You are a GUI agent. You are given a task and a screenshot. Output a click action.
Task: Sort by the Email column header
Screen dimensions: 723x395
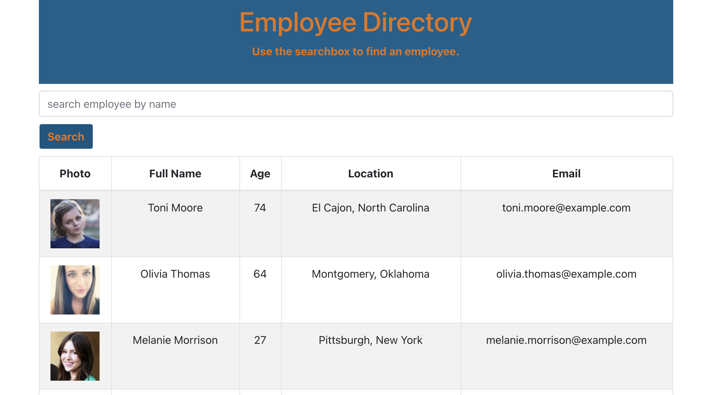[x=566, y=173]
